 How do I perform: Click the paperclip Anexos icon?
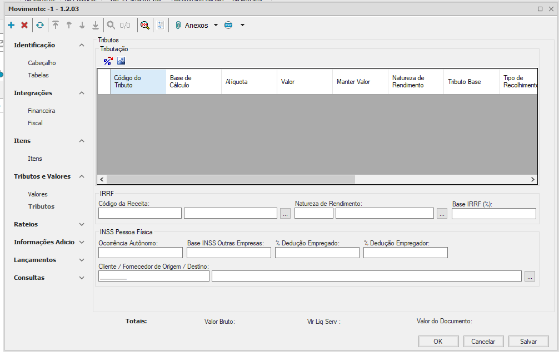coord(178,25)
